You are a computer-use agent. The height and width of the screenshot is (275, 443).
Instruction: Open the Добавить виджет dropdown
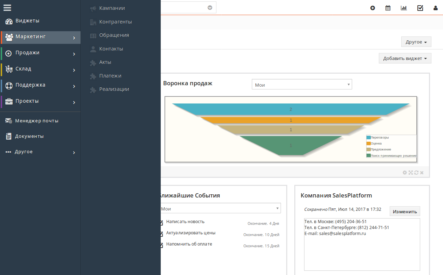(x=405, y=58)
